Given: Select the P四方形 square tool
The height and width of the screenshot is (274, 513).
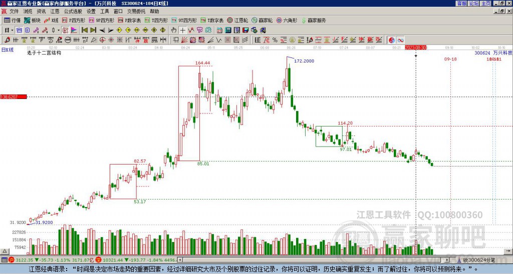Looking at the screenshot, I should pyautogui.click(x=74, y=20).
